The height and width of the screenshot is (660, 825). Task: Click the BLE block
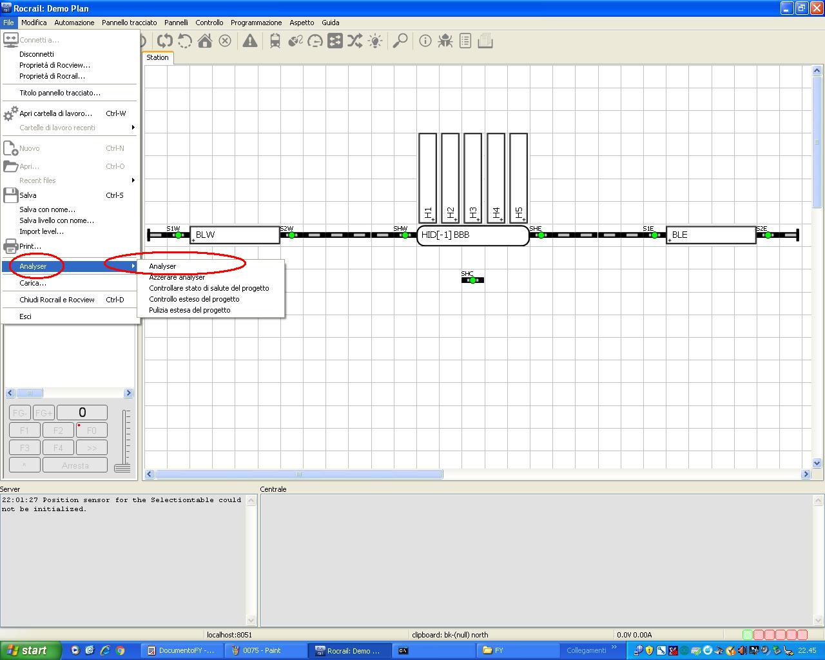pyautogui.click(x=711, y=235)
